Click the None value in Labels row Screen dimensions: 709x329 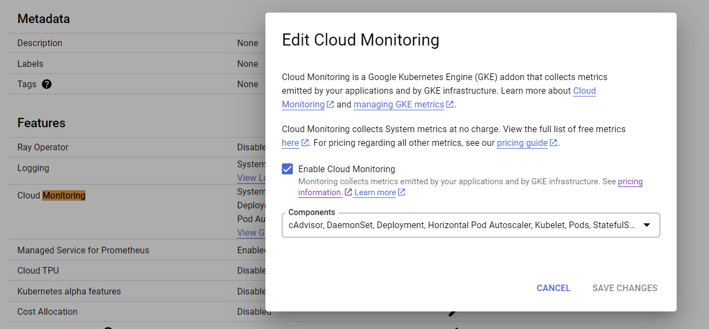[x=247, y=64]
